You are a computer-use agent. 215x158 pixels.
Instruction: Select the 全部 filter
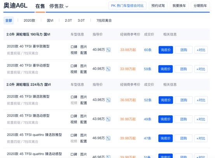pos(9,21)
